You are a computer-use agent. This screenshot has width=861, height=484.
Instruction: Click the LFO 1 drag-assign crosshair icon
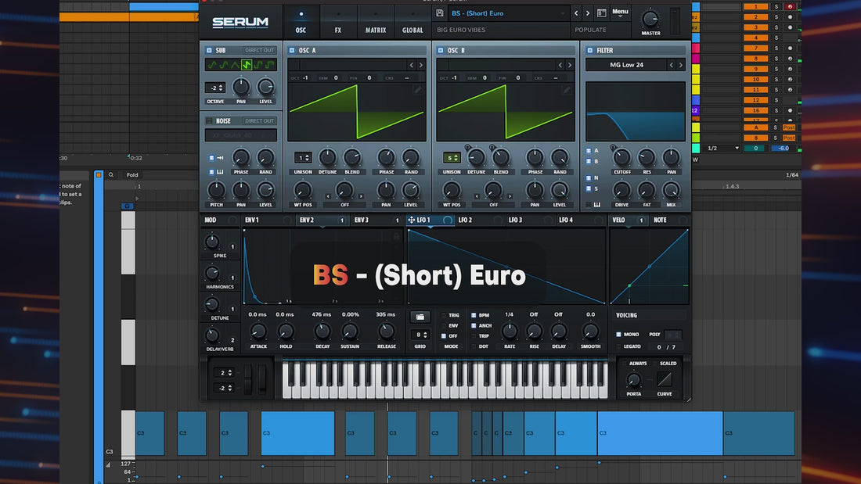[411, 220]
